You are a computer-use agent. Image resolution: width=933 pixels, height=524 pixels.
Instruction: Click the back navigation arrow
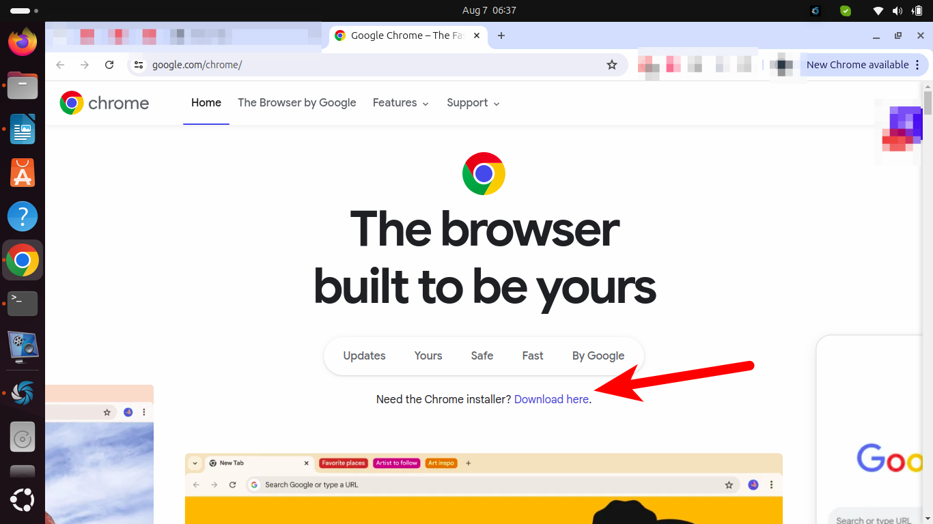point(59,64)
